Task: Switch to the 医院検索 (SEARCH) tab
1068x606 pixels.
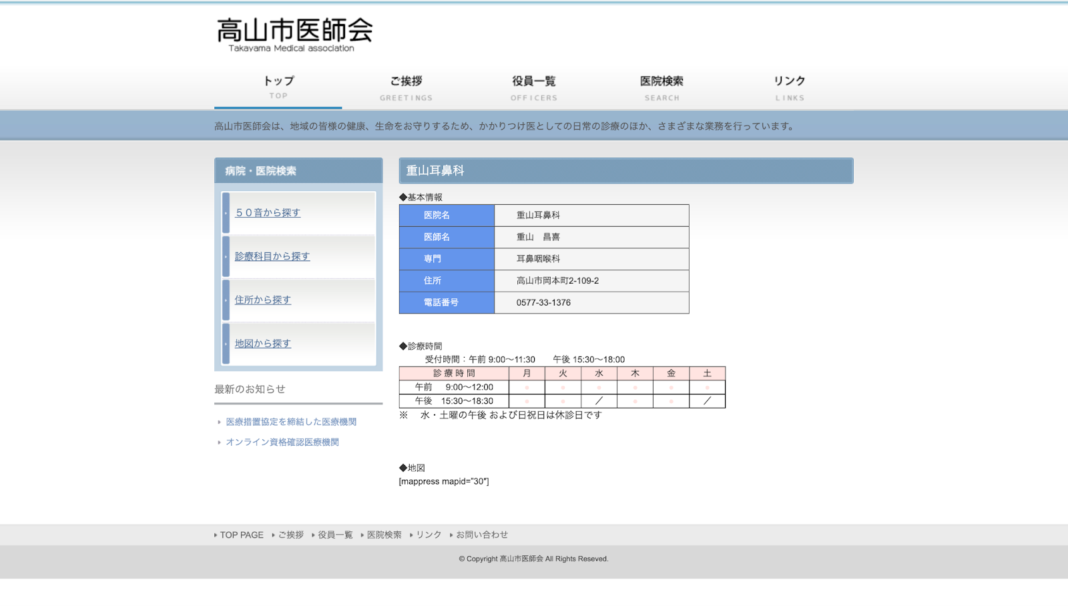Action: [x=662, y=85]
